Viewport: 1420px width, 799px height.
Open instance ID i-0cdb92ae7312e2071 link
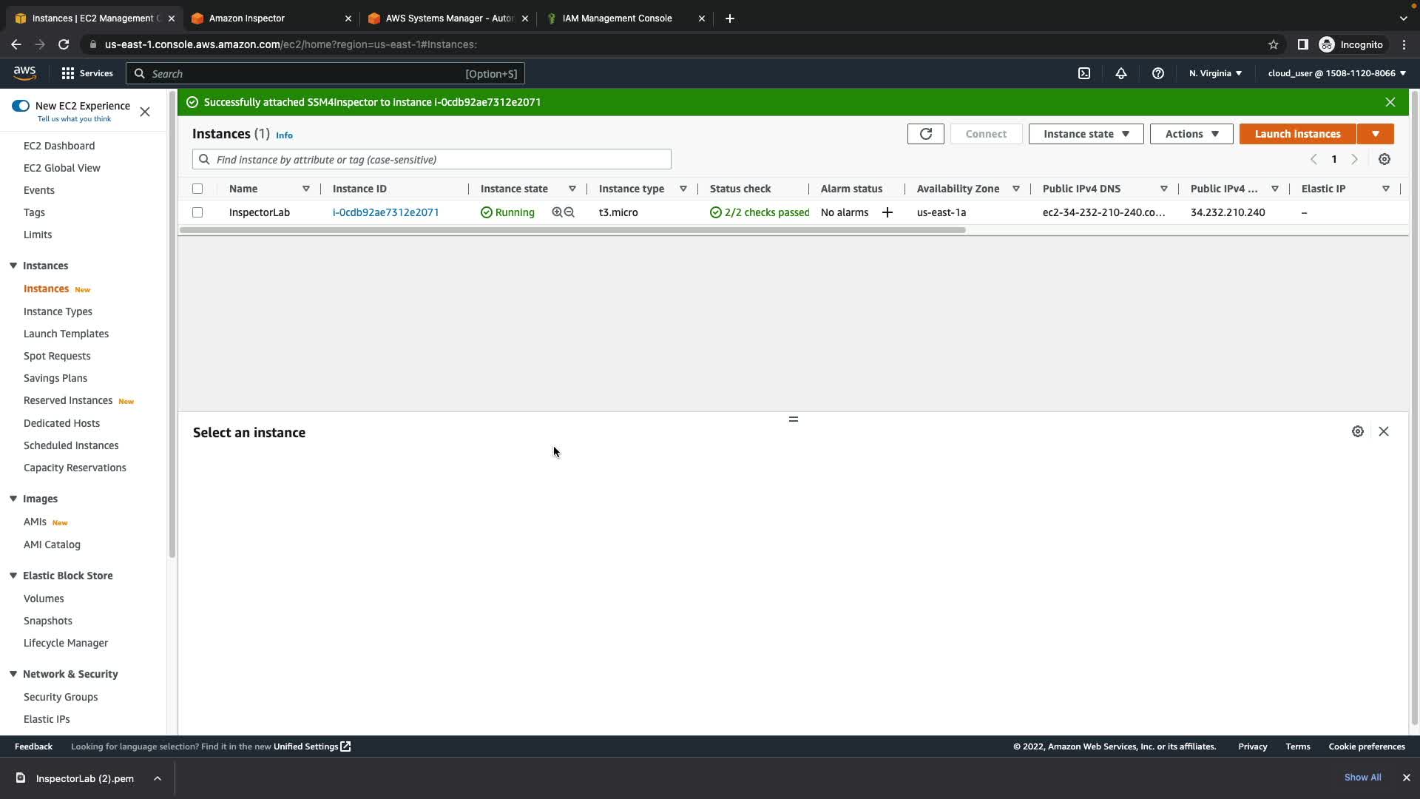(385, 212)
